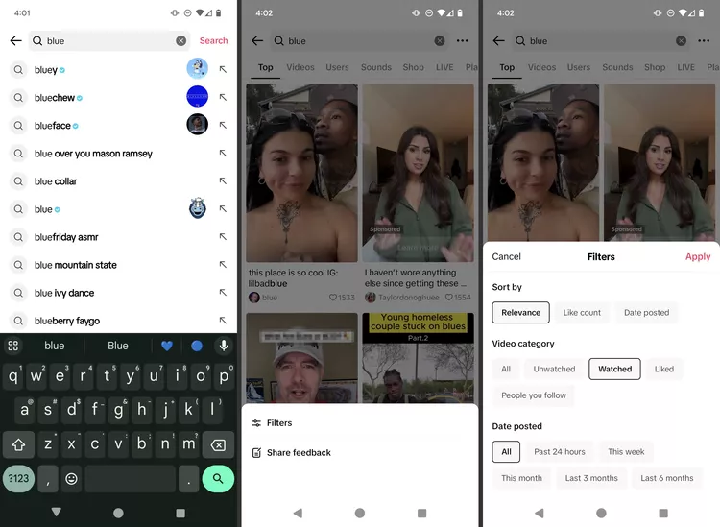Viewport: 720px width, 527px height.
Task: Clear text with X beside pink Search button
Action: tap(180, 41)
